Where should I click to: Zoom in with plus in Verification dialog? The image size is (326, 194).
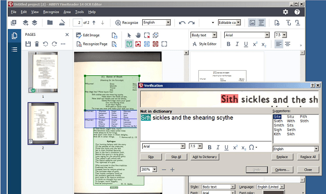pyautogui.click(x=172, y=170)
